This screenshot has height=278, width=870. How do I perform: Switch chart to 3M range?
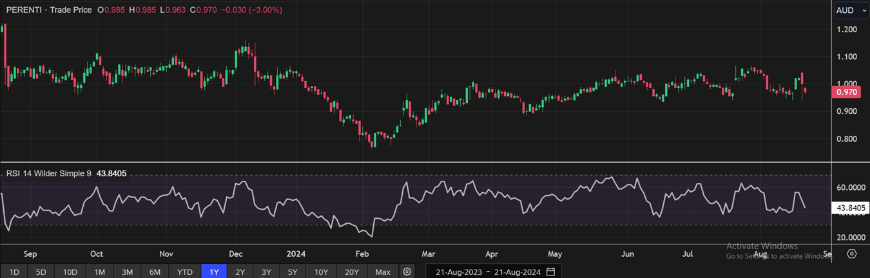click(x=127, y=272)
